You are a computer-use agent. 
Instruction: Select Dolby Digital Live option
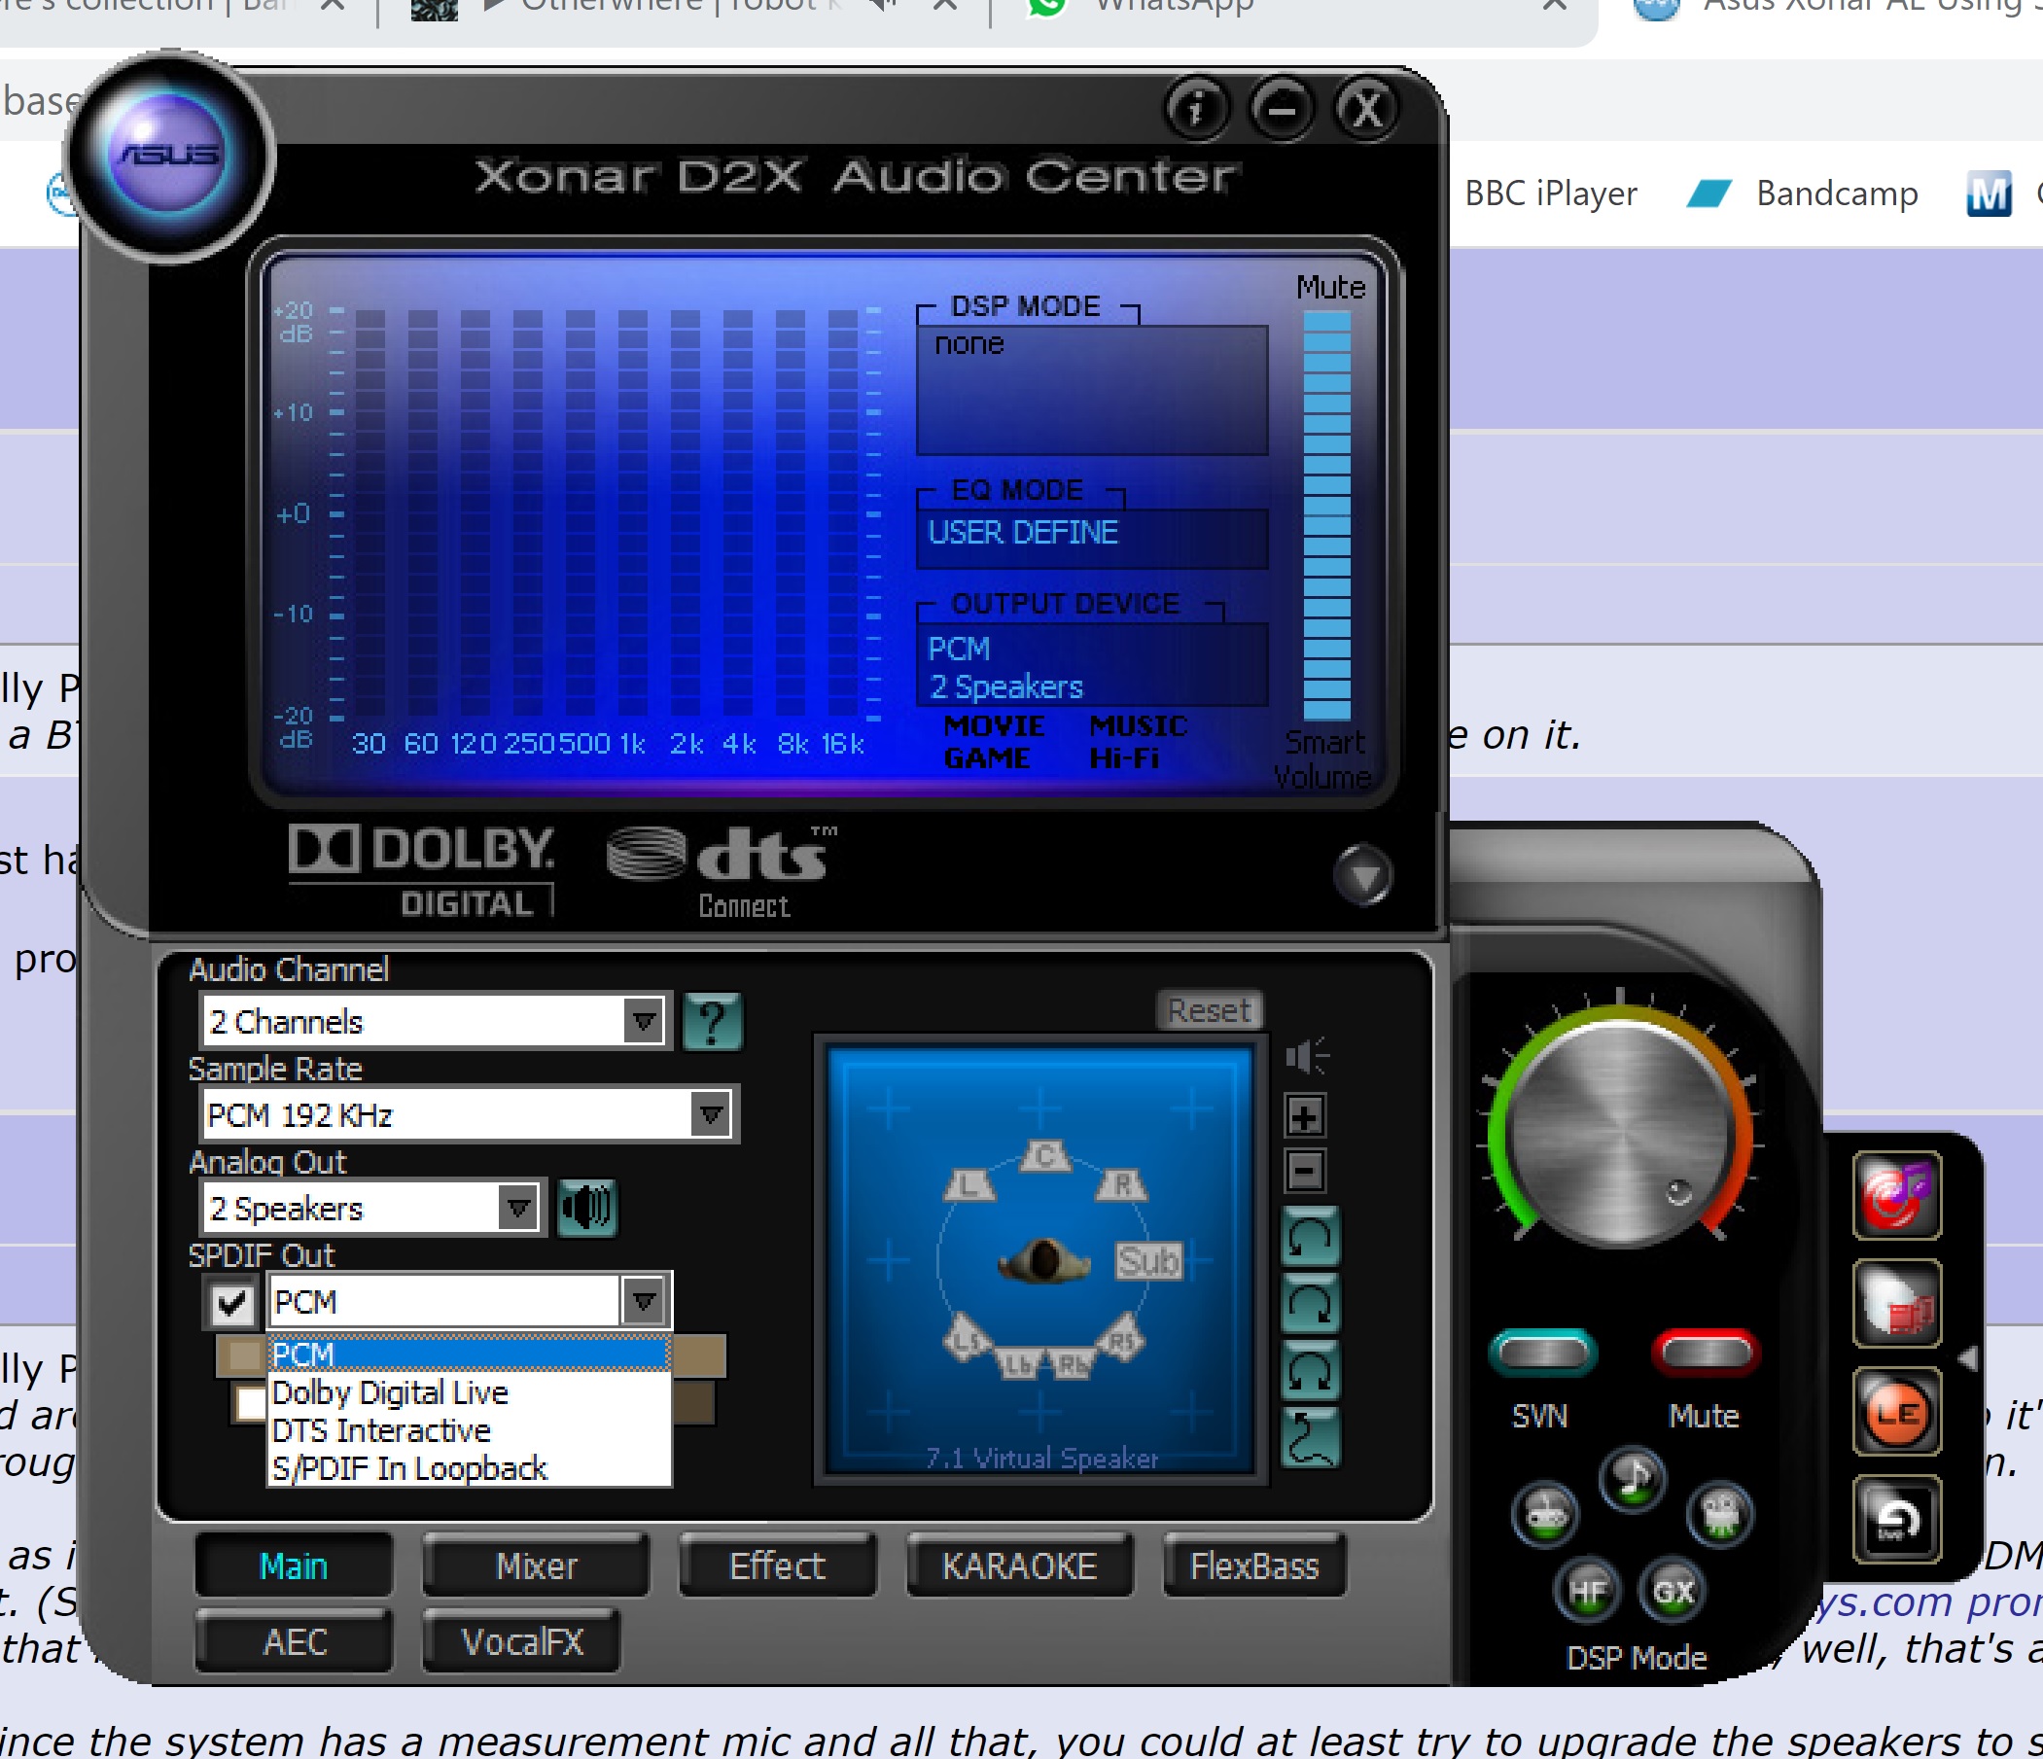tap(470, 1392)
